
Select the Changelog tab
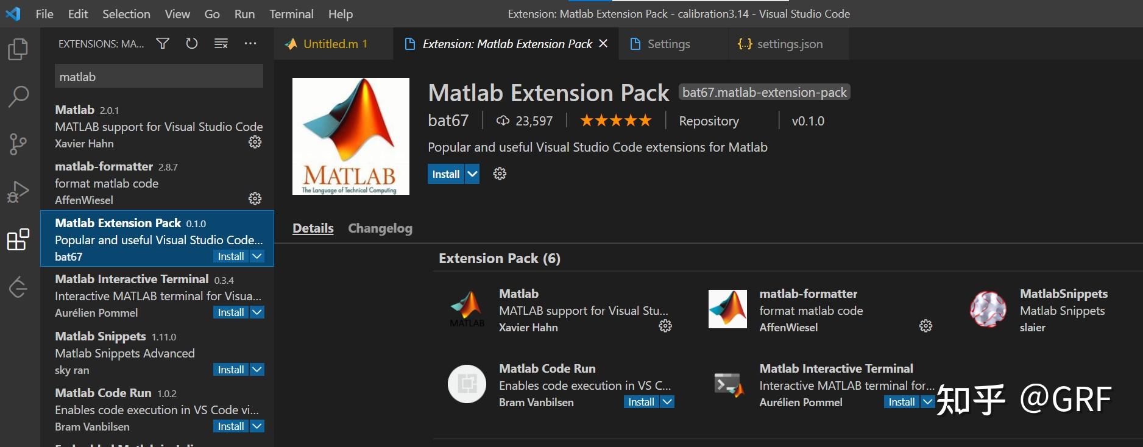(380, 228)
